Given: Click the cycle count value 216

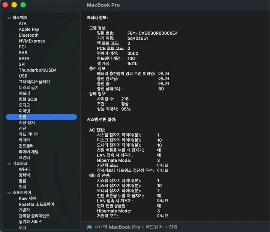Looking at the screenshot, I should coord(125,99).
